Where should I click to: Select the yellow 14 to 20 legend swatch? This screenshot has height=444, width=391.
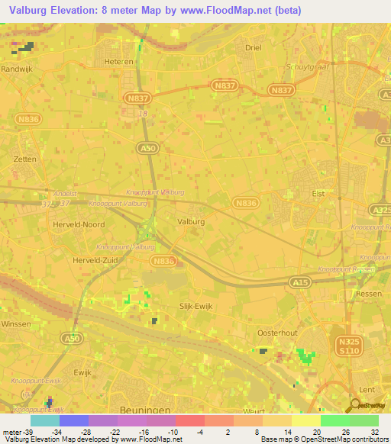(x=306, y=420)
